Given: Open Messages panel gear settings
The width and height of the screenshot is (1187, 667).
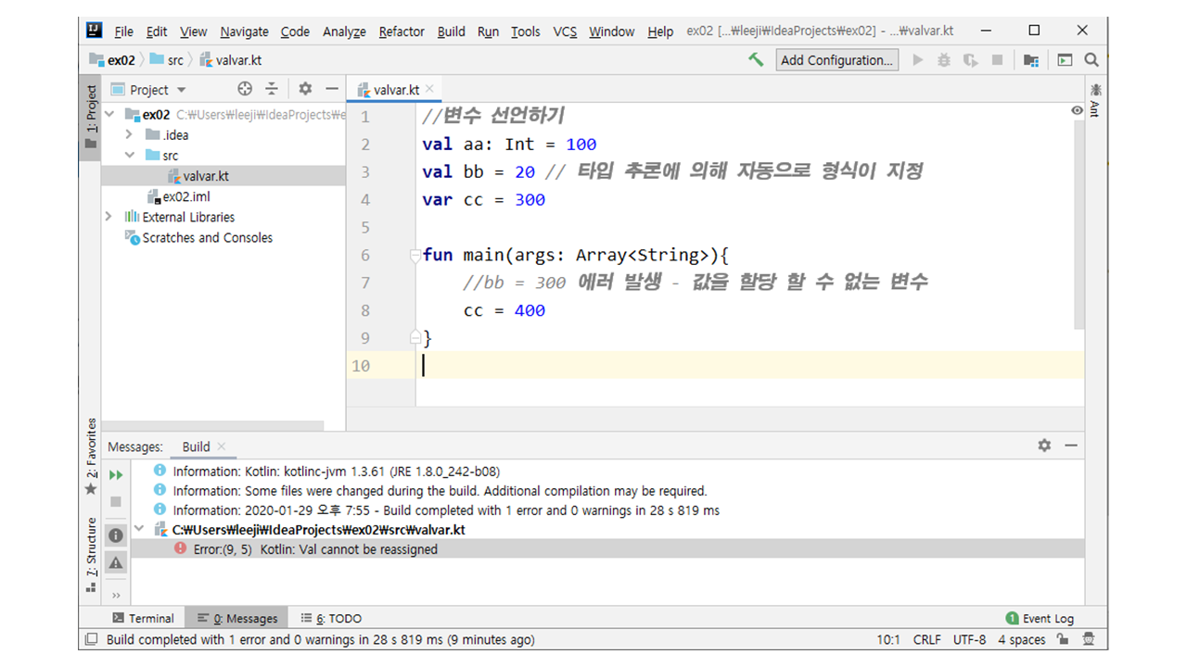Looking at the screenshot, I should click(x=1044, y=446).
